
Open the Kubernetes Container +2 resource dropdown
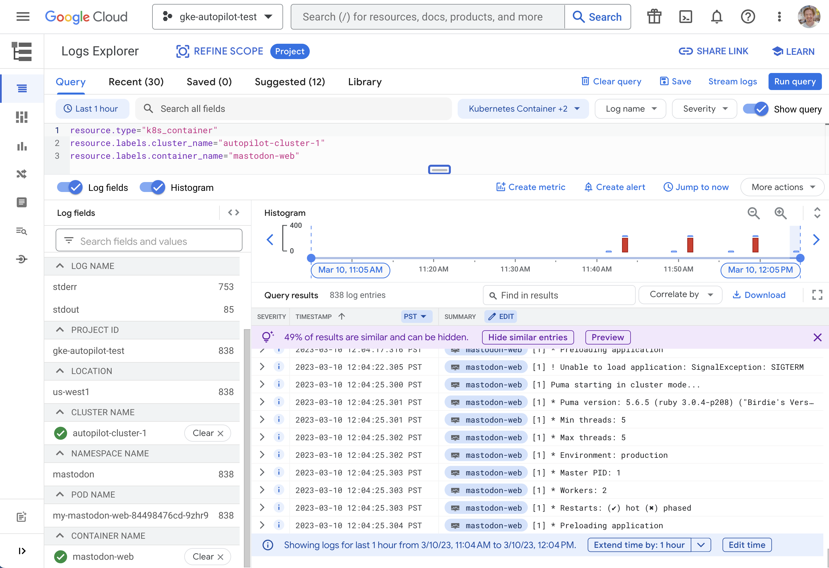(523, 109)
